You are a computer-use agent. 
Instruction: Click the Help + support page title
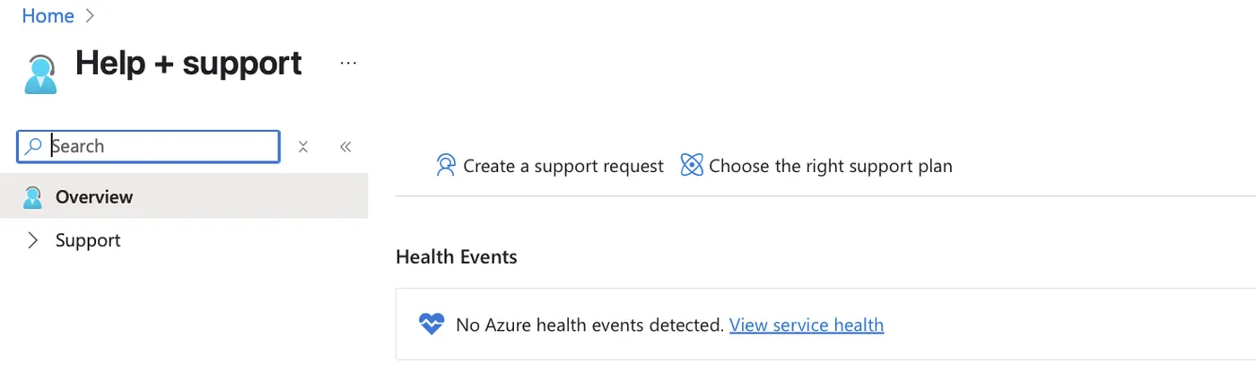pyautogui.click(x=188, y=63)
